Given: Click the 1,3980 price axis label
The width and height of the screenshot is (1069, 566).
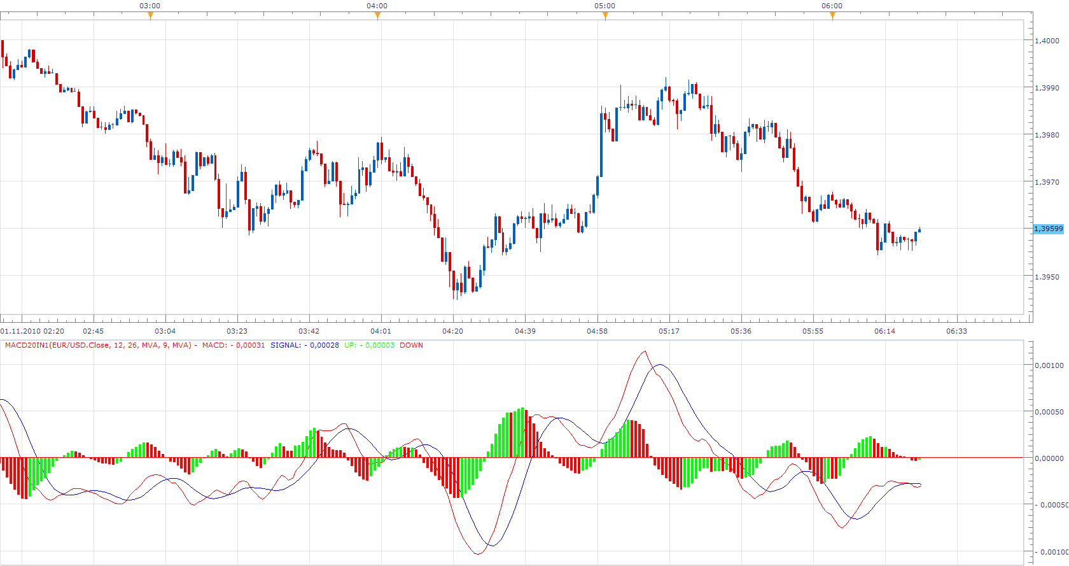Looking at the screenshot, I should pos(1047,135).
